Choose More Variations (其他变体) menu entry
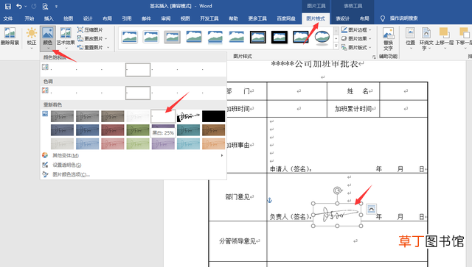The image size is (472, 267). [x=133, y=155]
